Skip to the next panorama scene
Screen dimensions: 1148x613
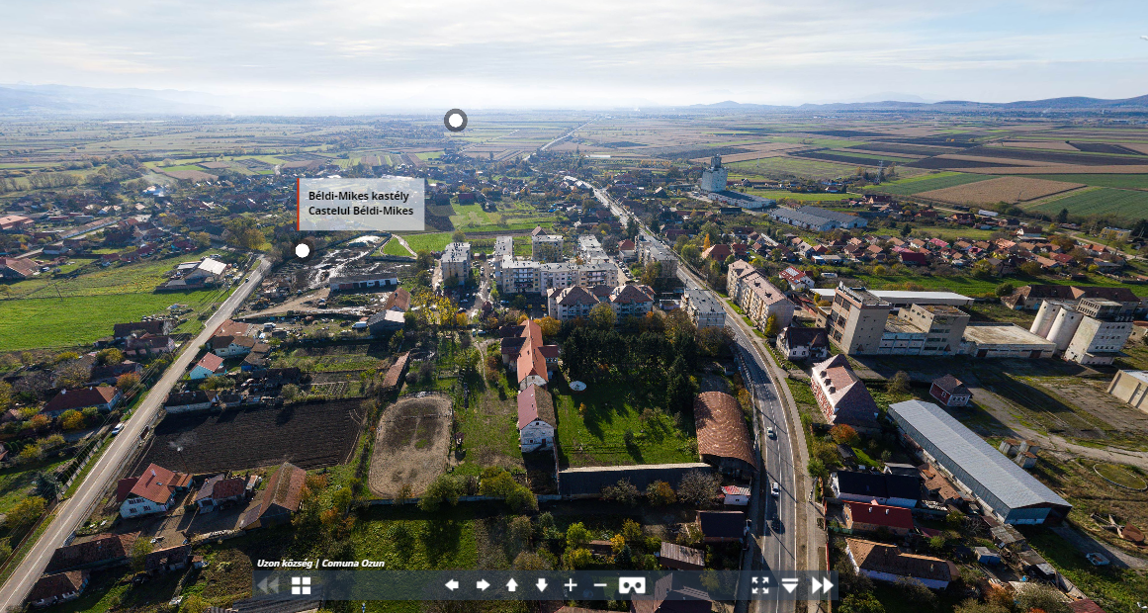822,585
